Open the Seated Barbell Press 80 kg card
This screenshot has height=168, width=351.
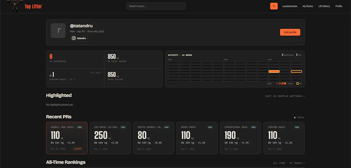[154, 138]
